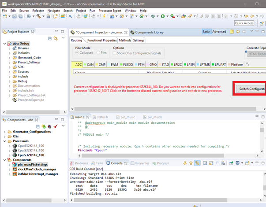Screen dimensions: 266x207
Task: Click the Switch Configuration button
Action: 251,89
